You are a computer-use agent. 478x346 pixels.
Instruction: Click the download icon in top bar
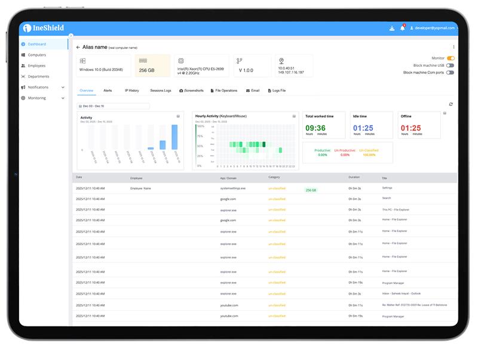pyautogui.click(x=391, y=28)
